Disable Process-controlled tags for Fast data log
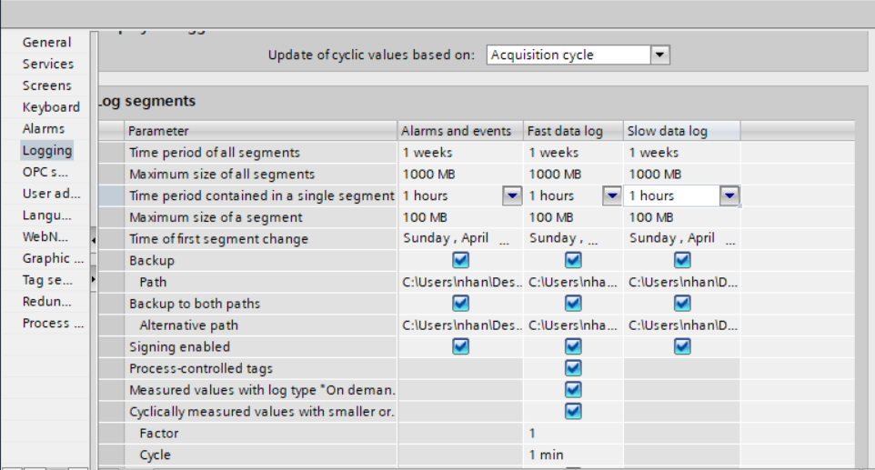Screen dimensions: 875x470 (573, 368)
